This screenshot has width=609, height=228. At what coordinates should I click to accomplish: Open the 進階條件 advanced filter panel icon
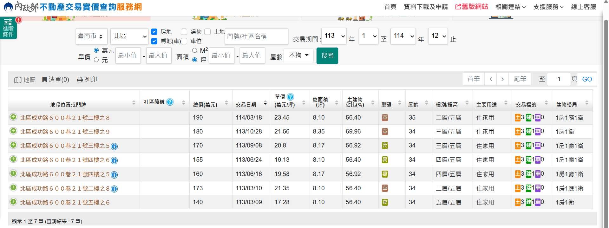pos(8,28)
